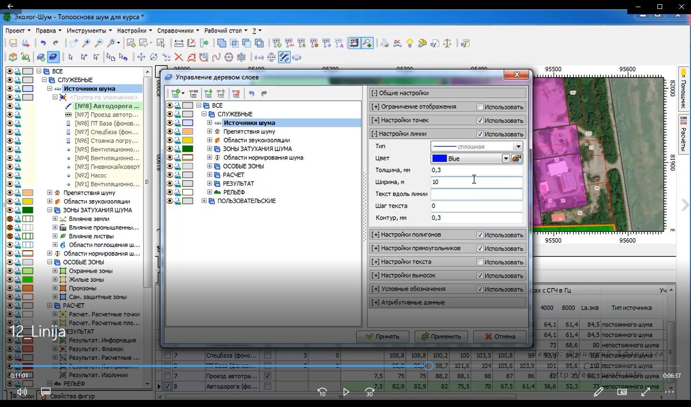Screen dimensions: 691x407
Task: Uncheck Использовать for Настройки полигонов
Action: coord(480,235)
